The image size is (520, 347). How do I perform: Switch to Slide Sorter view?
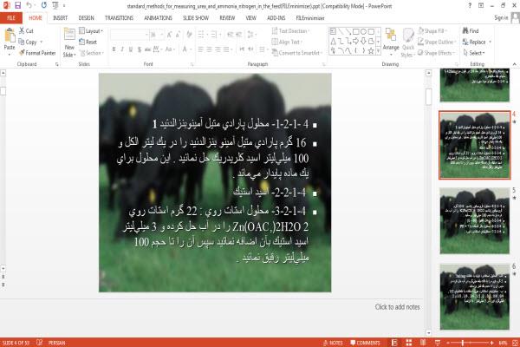(x=408, y=343)
